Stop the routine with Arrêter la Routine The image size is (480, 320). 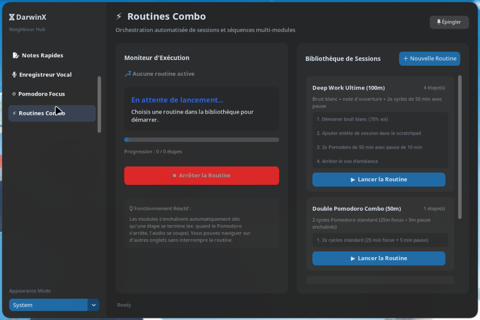[x=202, y=175]
